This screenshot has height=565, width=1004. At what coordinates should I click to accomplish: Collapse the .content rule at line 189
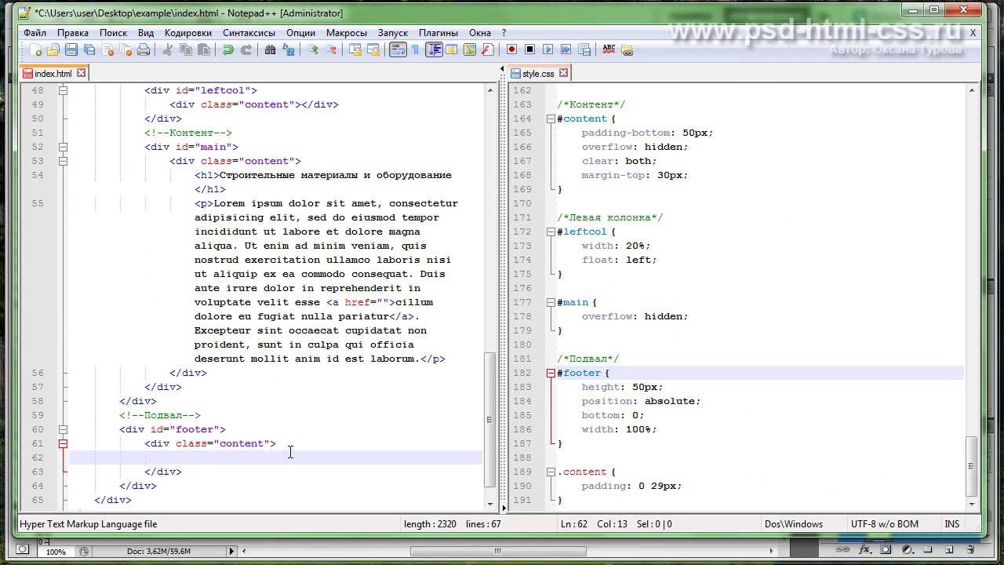pyautogui.click(x=551, y=472)
